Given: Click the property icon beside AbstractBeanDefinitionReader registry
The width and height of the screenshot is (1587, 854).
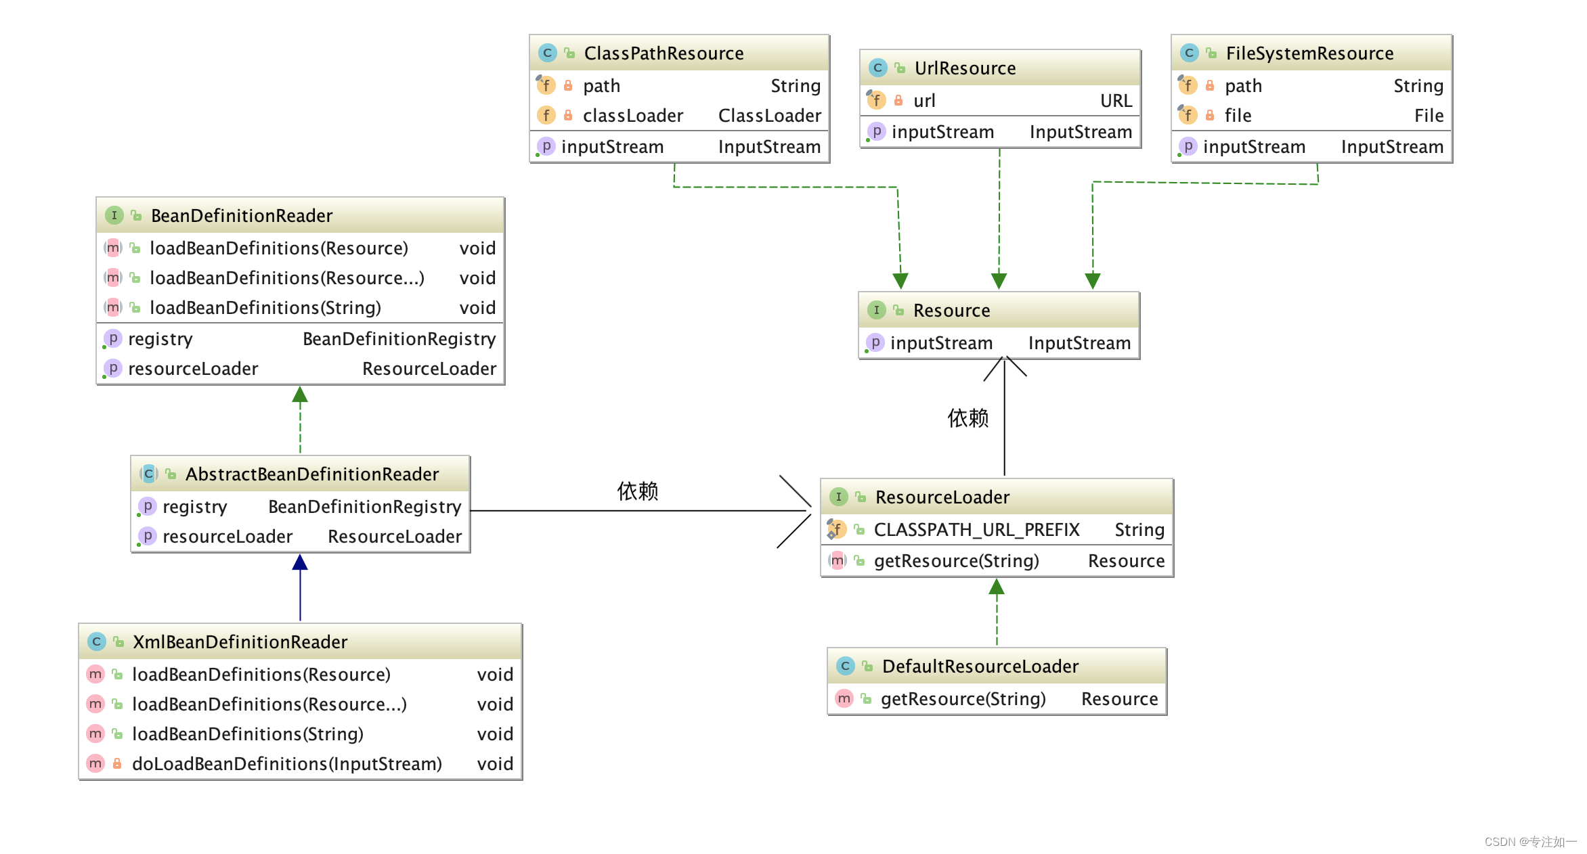Looking at the screenshot, I should pyautogui.click(x=147, y=506).
